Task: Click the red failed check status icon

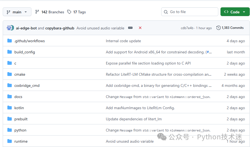Action: pos(140,28)
